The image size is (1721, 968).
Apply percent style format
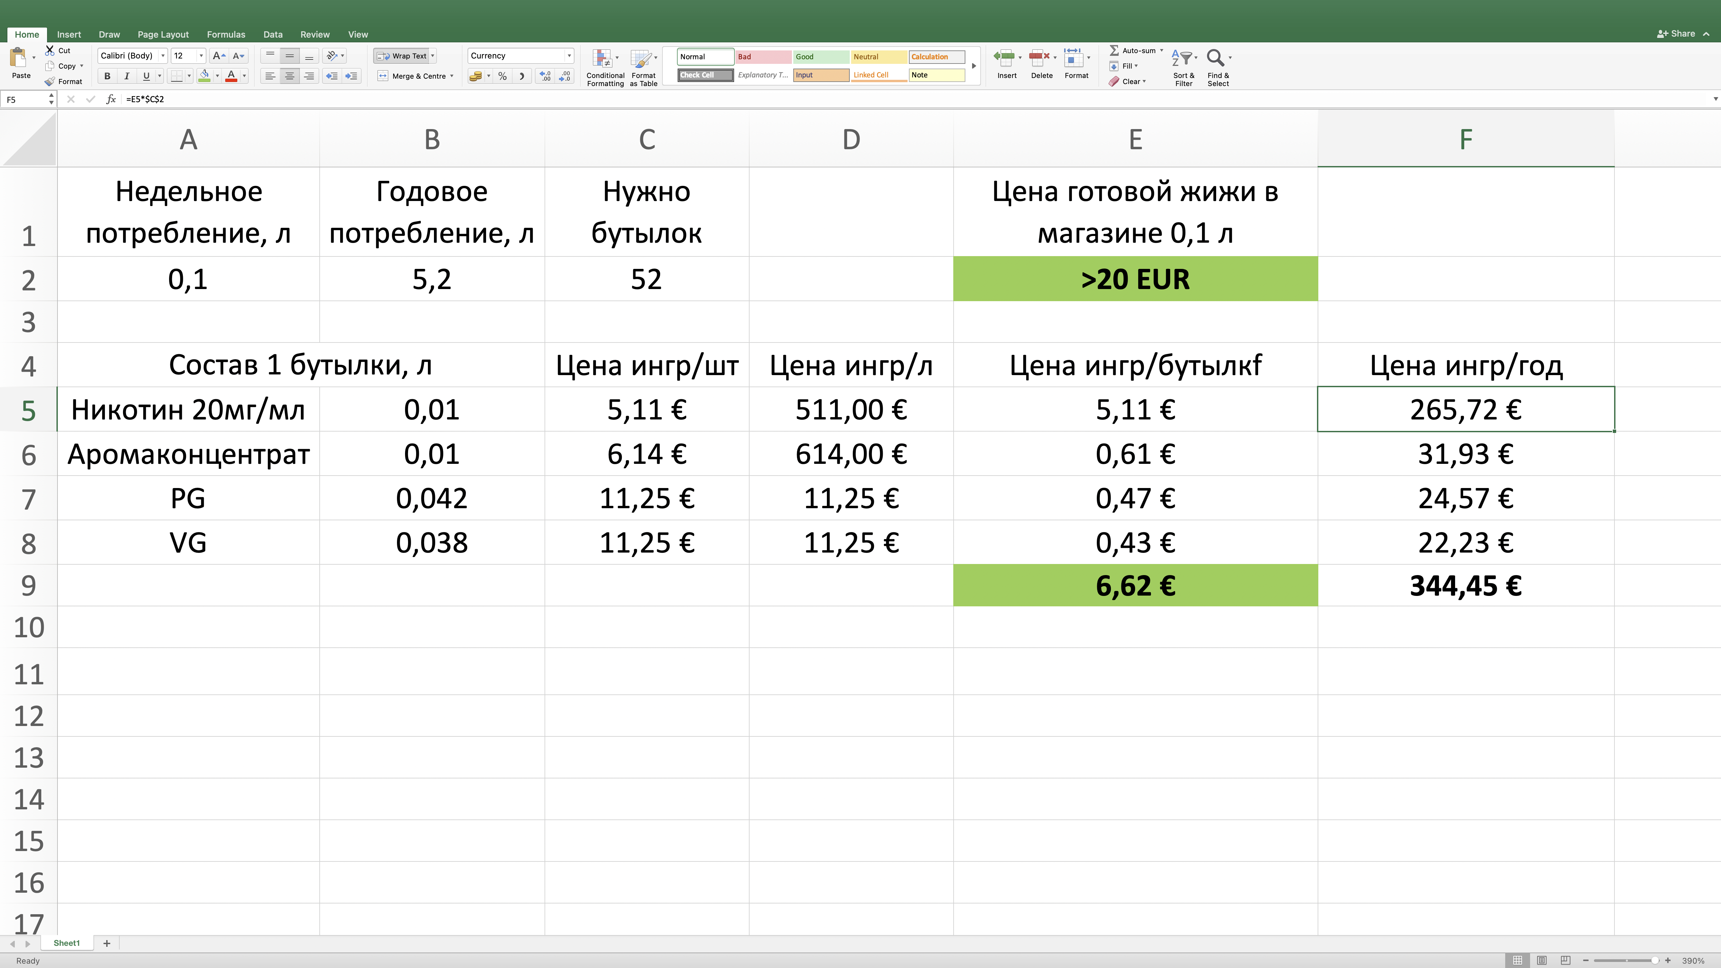[x=503, y=76]
